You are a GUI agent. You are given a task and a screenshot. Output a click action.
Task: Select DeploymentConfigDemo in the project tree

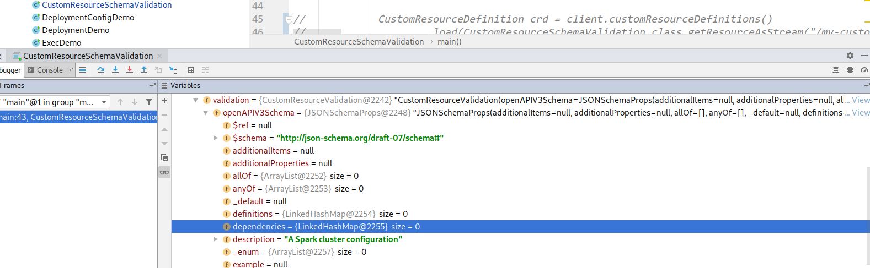pos(88,18)
